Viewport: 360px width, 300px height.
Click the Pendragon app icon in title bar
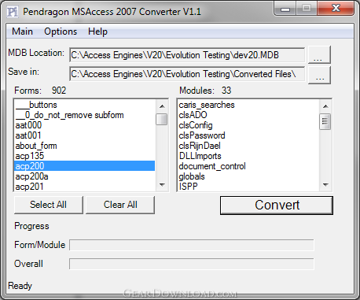[x=13, y=12]
